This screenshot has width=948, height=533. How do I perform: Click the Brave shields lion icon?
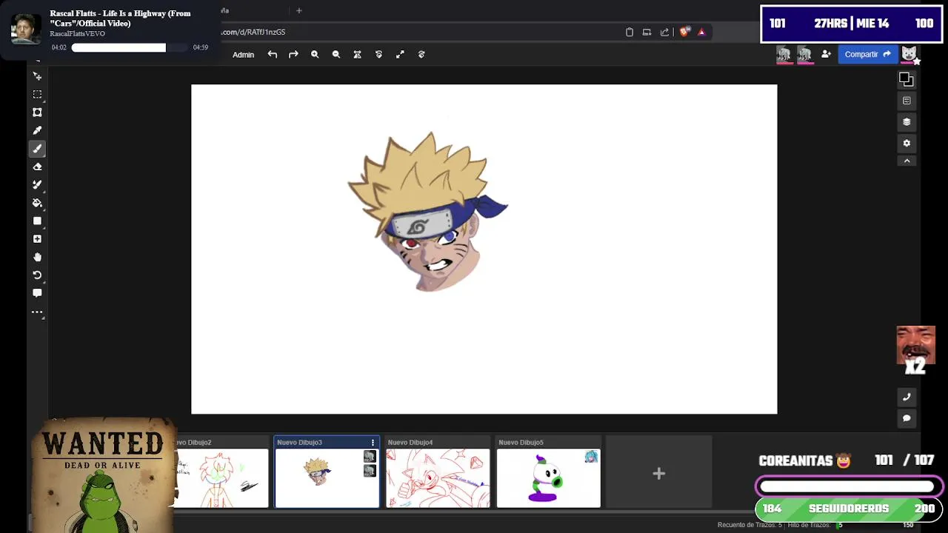point(684,32)
